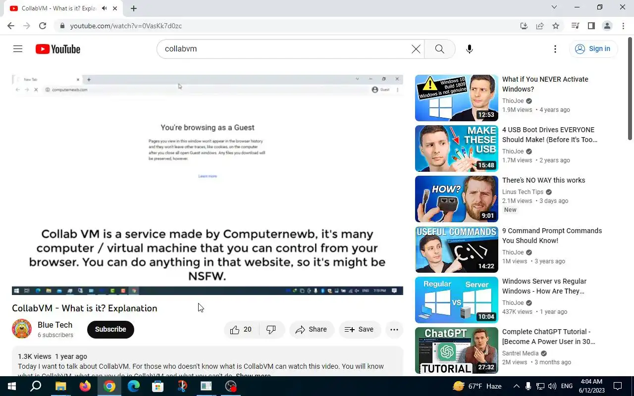634x396 pixels.
Task: Run search with the magnifier button
Action: click(439, 49)
